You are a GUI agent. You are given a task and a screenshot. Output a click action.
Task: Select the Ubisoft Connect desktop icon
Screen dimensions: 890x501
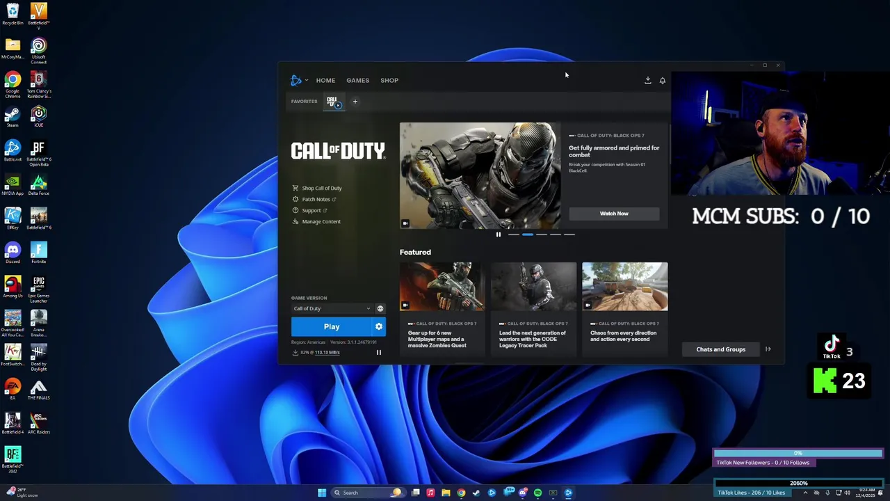tap(38, 51)
